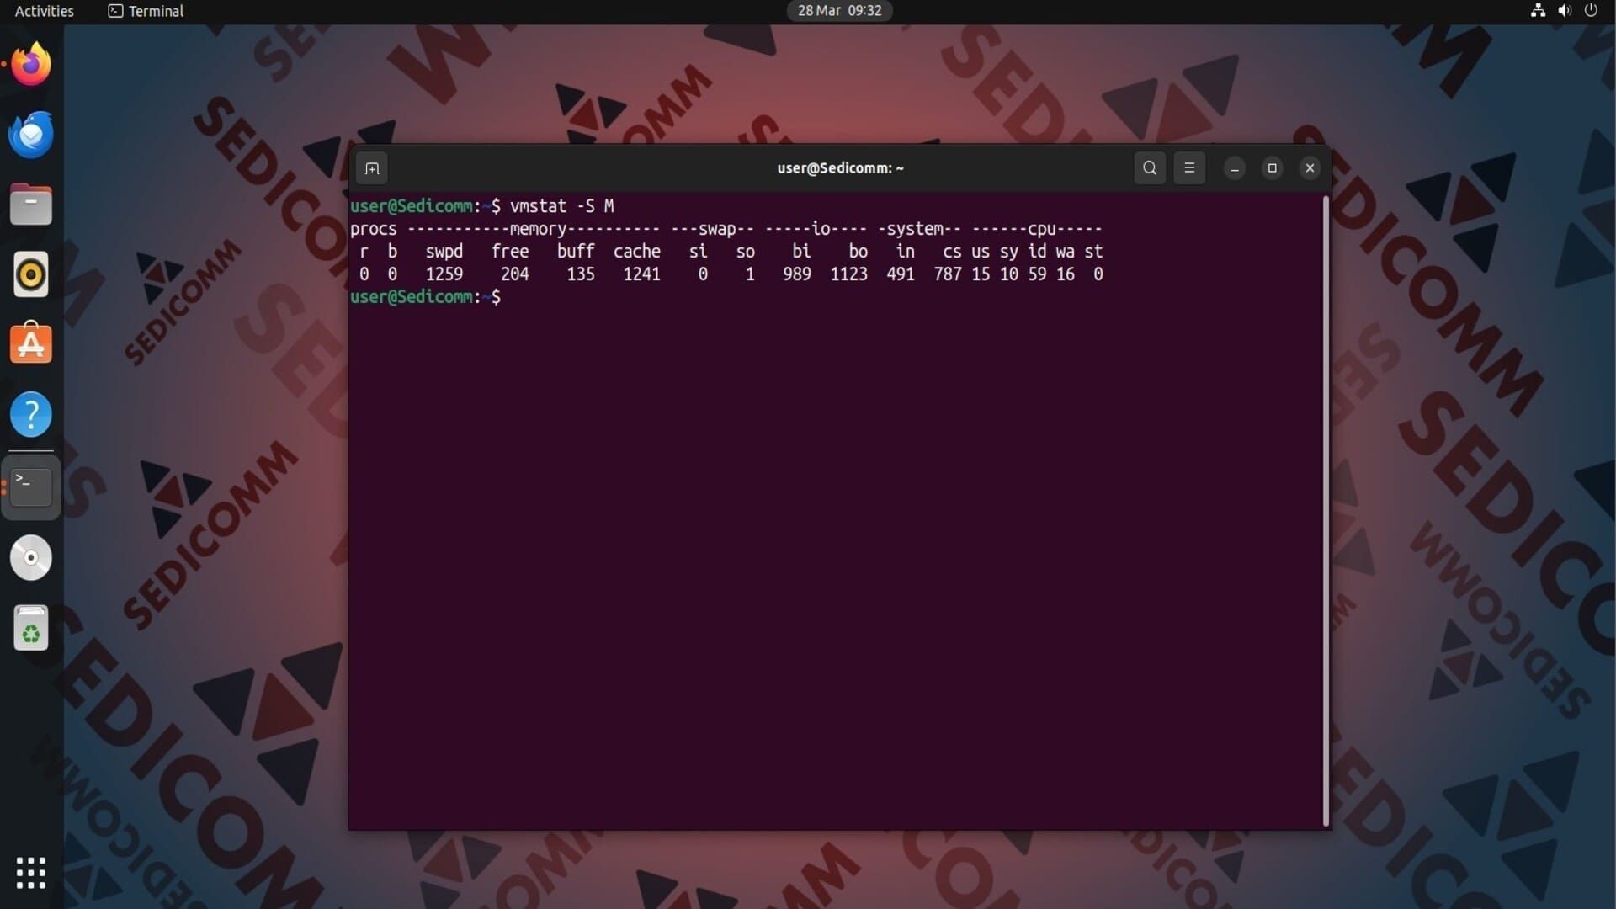Launch Rhythmbox music player
This screenshot has width=1616, height=909.
click(x=31, y=274)
